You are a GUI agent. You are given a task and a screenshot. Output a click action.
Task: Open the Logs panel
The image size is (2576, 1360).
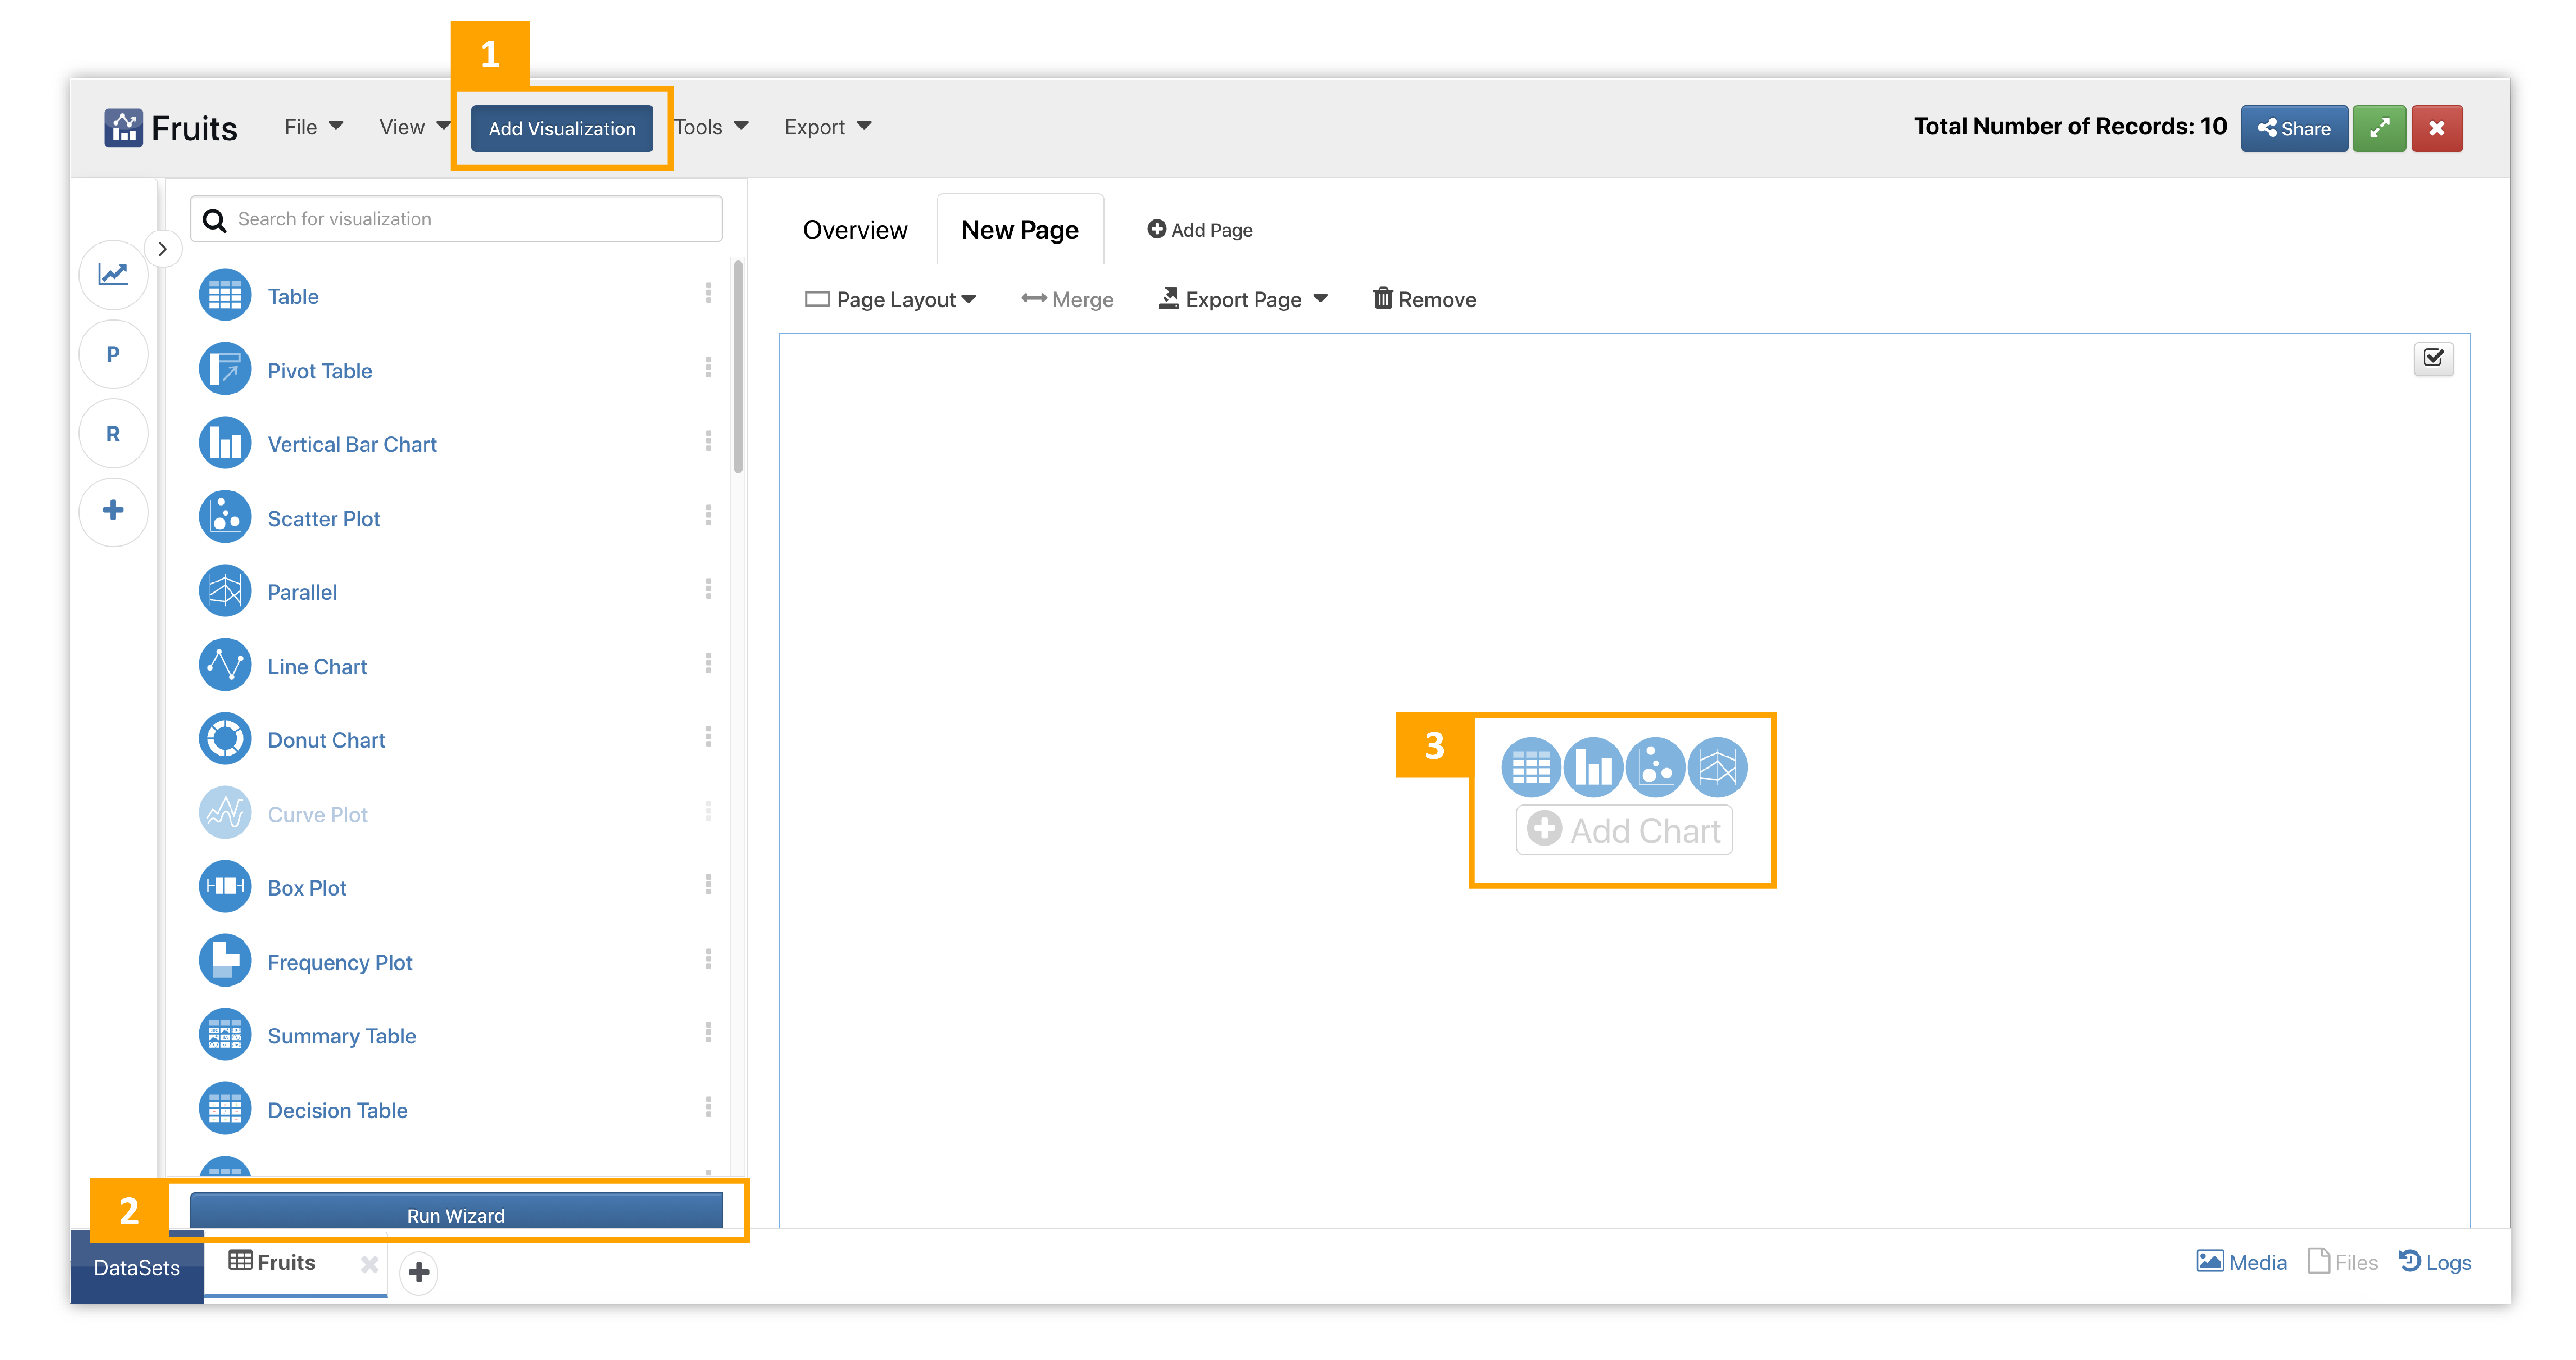pyautogui.click(x=2435, y=1263)
